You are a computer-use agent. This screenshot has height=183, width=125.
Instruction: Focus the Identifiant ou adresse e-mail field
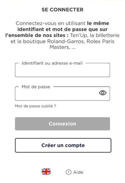point(62,70)
